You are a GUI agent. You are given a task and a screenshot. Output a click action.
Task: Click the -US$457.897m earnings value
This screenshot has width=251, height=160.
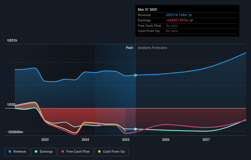(177, 20)
